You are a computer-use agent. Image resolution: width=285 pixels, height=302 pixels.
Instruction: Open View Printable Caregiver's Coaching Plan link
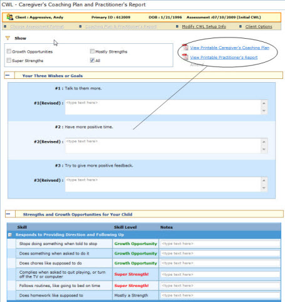(229, 48)
